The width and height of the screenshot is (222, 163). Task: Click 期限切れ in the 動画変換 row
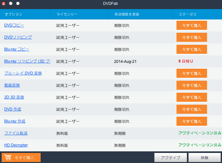(122, 86)
